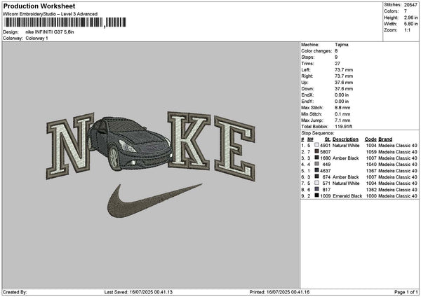Image resolution: width=421 pixels, height=297 pixels.
Task: Click the black swatch beside stitch count 1009
Action: pos(317,195)
